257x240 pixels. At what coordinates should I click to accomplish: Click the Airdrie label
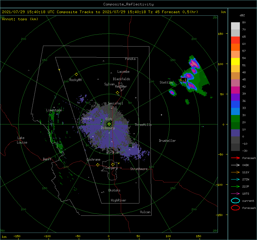(113, 152)
